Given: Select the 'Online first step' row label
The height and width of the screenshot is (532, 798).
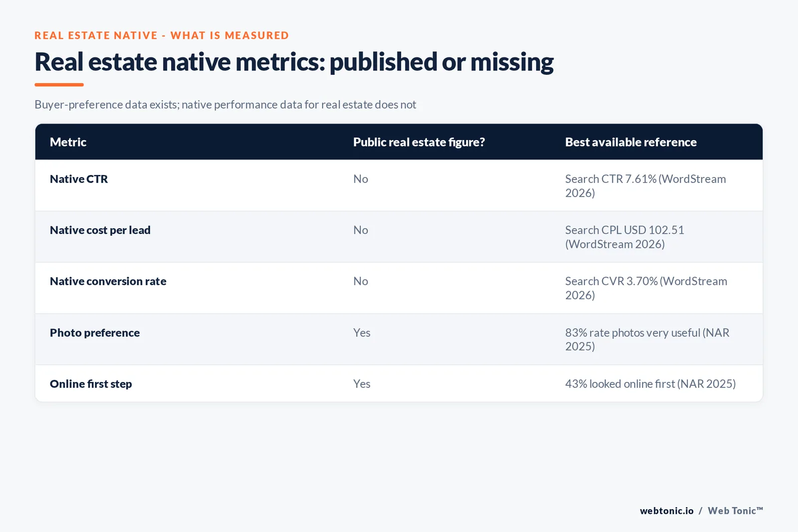Looking at the screenshot, I should (x=91, y=384).
